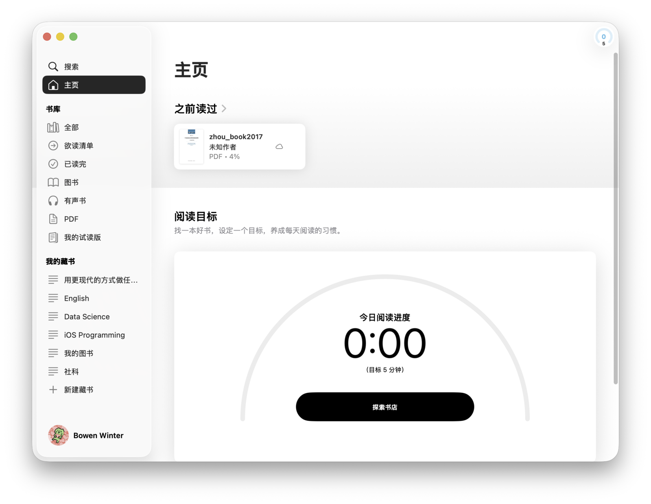Viewport: 651px width, 504px height.
Task: Open the Want to Read arrow icon
Action: coord(53,146)
